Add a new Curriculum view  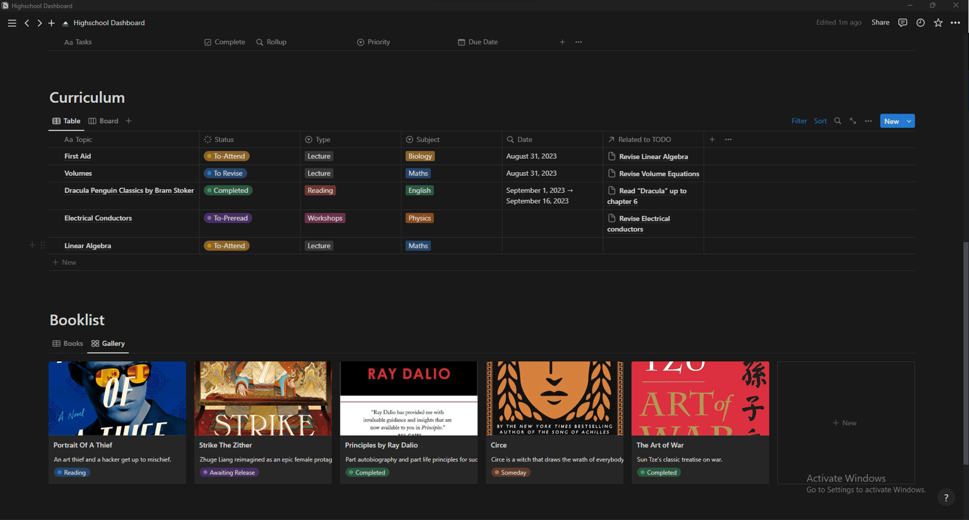pyautogui.click(x=129, y=121)
